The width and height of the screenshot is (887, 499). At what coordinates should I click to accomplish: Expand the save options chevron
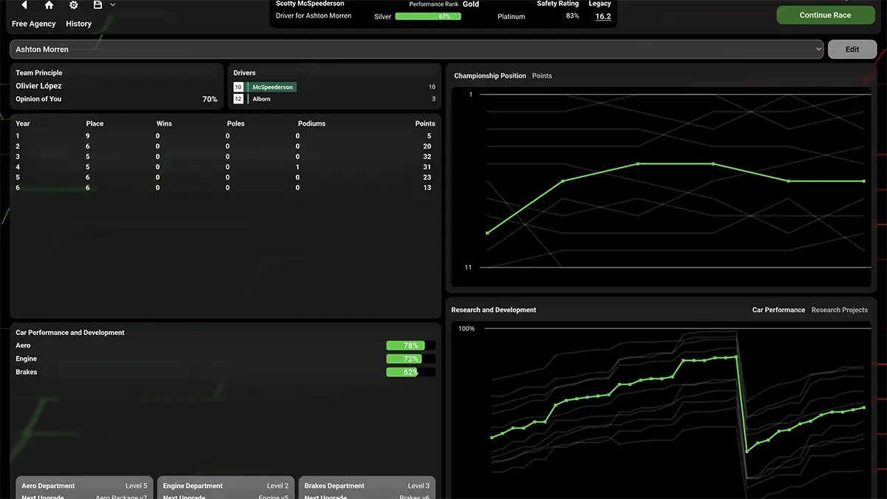pyautogui.click(x=112, y=5)
